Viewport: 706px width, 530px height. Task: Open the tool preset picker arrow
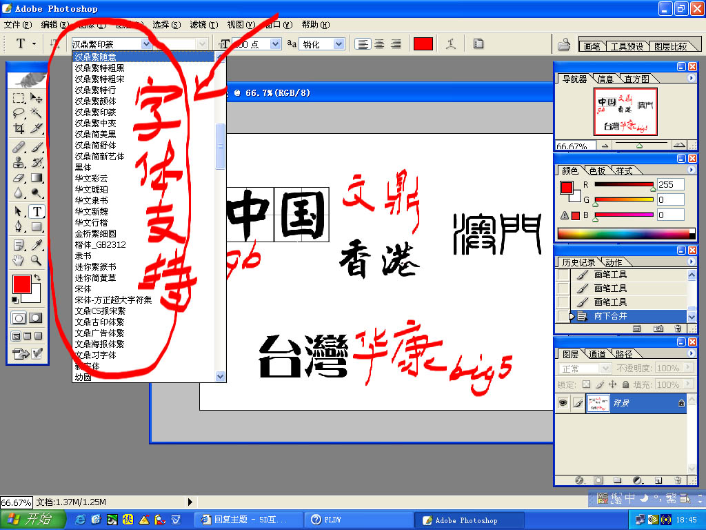click(34, 43)
